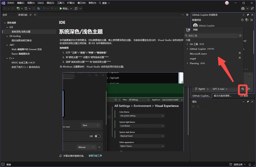Pin the 属性 properties panel
This screenshot has height=167, width=256.
tap(248, 102)
